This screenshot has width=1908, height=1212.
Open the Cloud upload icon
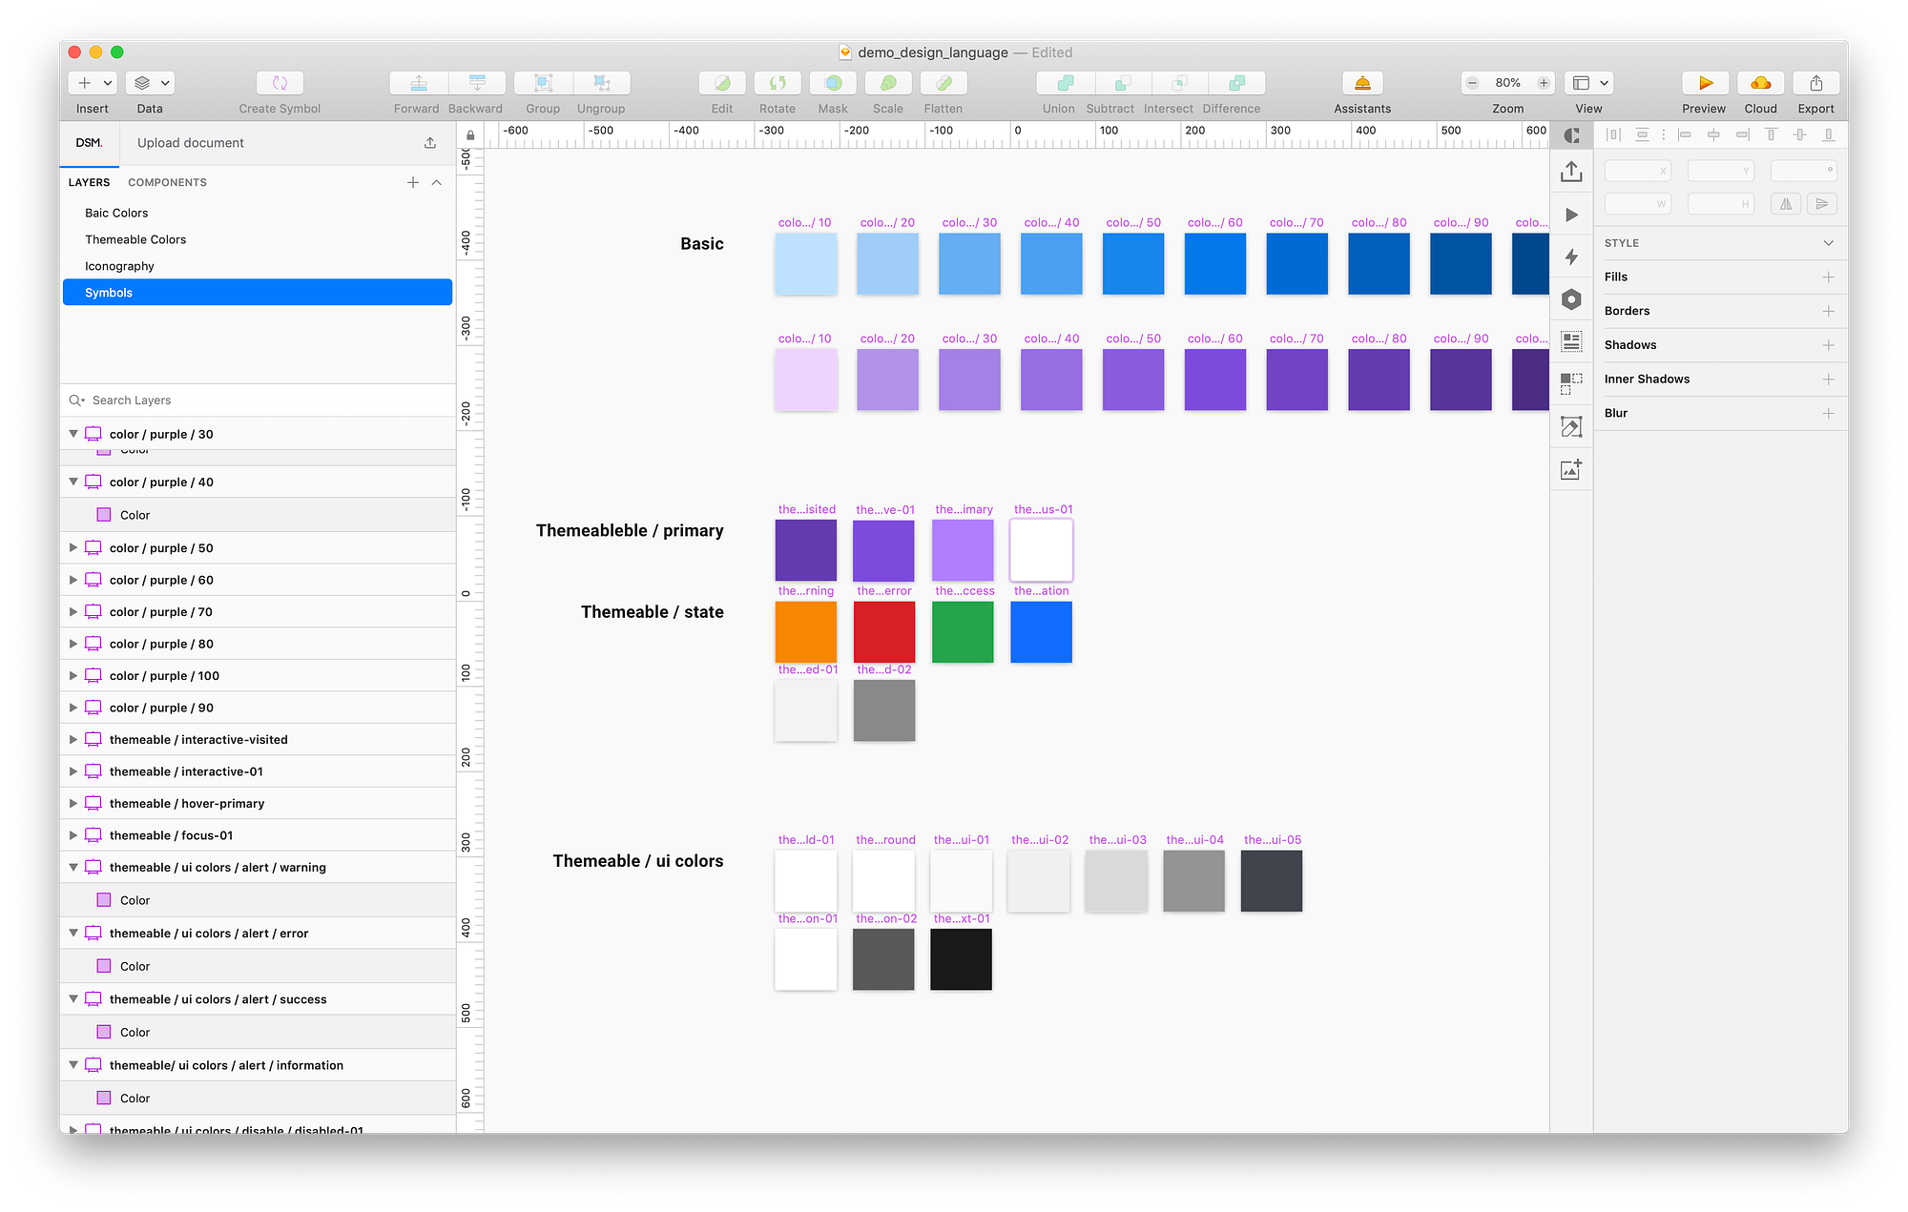[1760, 84]
